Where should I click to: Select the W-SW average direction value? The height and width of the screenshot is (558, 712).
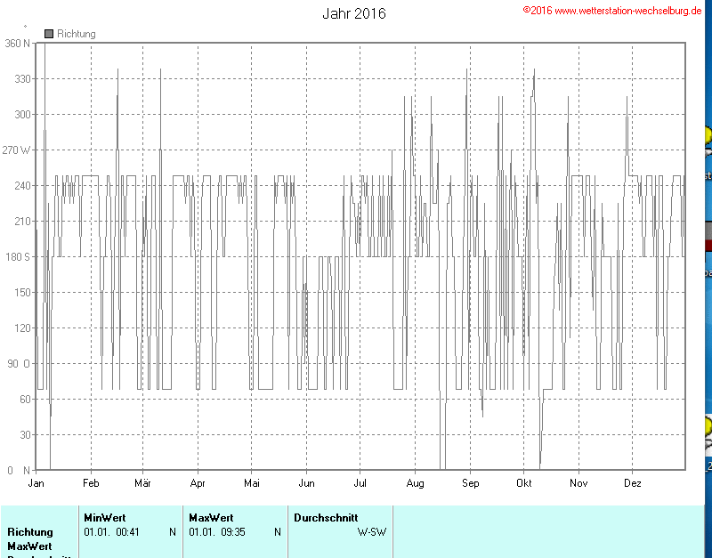click(x=372, y=531)
